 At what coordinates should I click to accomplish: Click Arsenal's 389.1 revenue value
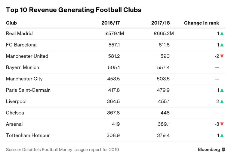(x=164, y=124)
